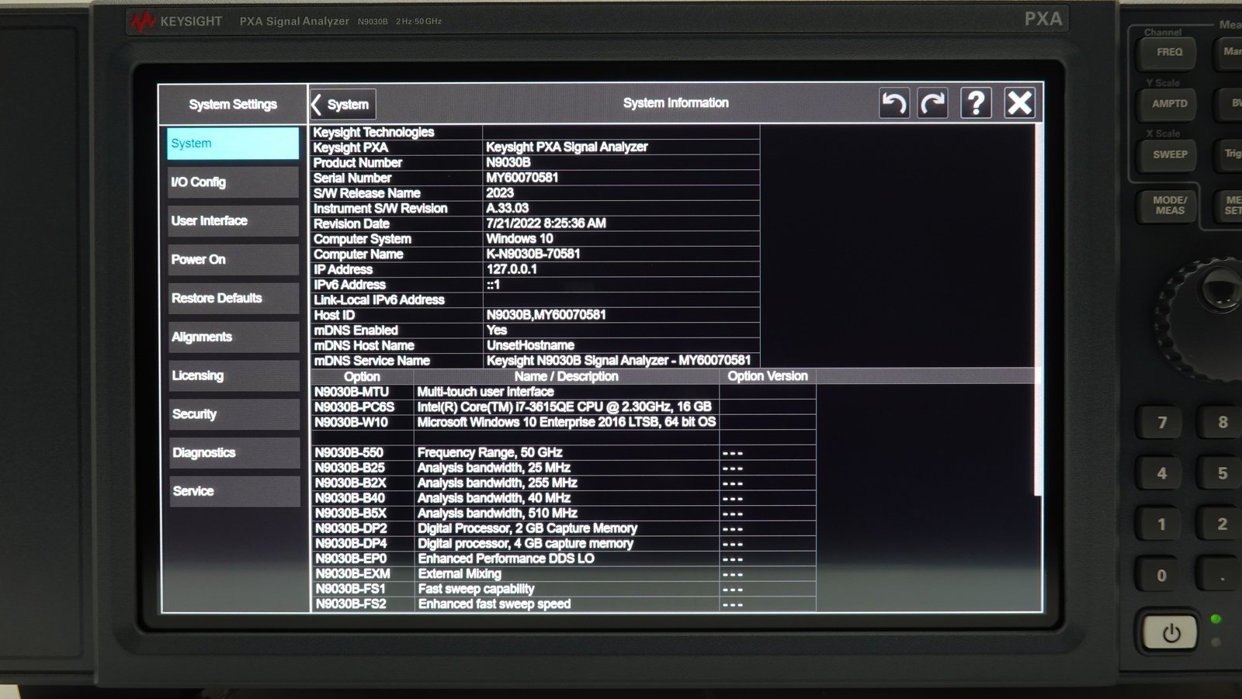Click the vertical scrollbar of system information

1038,310
